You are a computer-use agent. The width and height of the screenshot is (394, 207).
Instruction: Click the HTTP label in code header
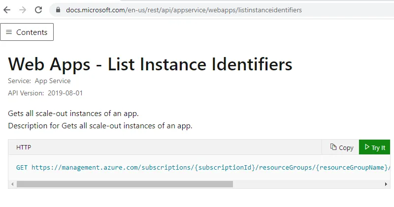[x=24, y=148]
